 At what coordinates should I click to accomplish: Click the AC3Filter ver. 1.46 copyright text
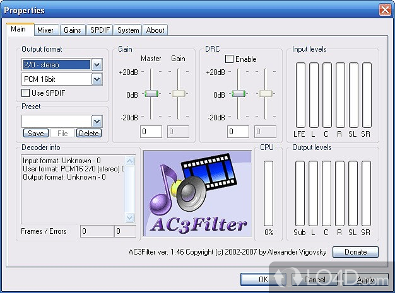(x=227, y=252)
